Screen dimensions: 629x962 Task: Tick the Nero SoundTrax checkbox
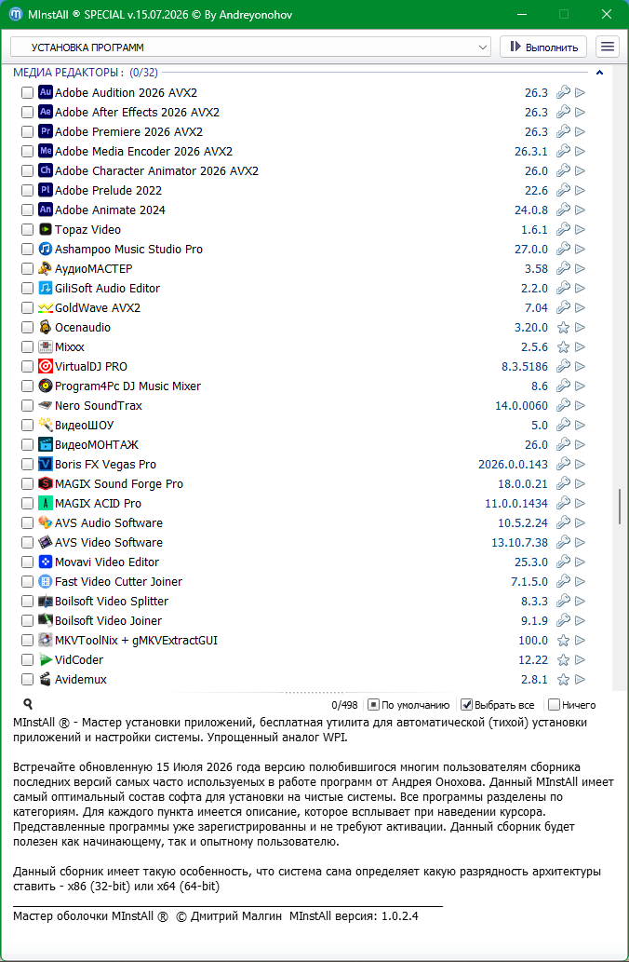[x=27, y=405]
